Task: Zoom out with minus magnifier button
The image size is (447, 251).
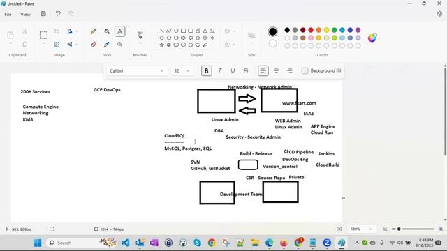Action: tap(385, 229)
